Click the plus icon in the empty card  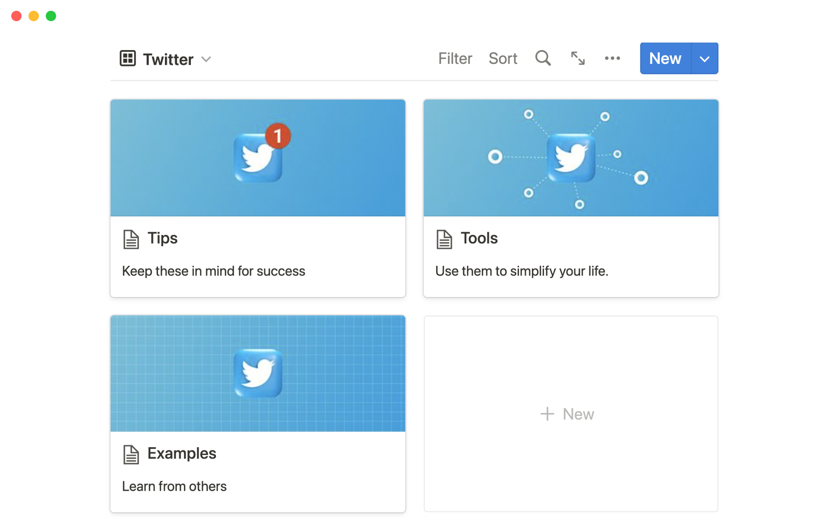547,414
